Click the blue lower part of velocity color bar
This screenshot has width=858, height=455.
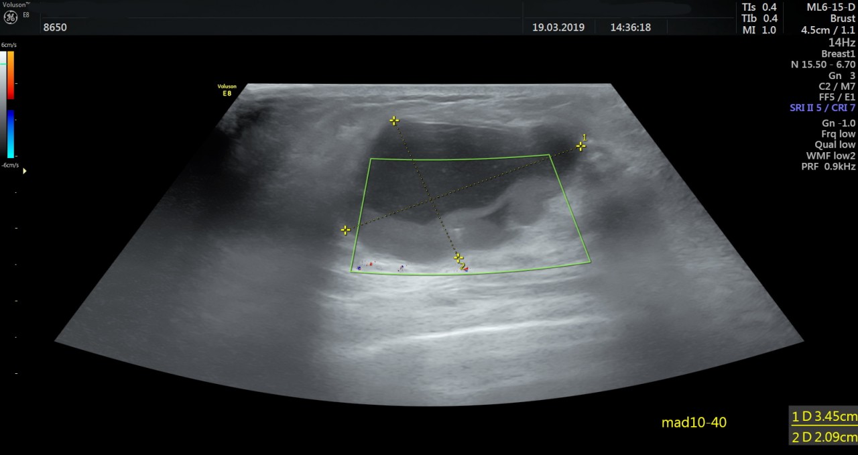(x=11, y=134)
